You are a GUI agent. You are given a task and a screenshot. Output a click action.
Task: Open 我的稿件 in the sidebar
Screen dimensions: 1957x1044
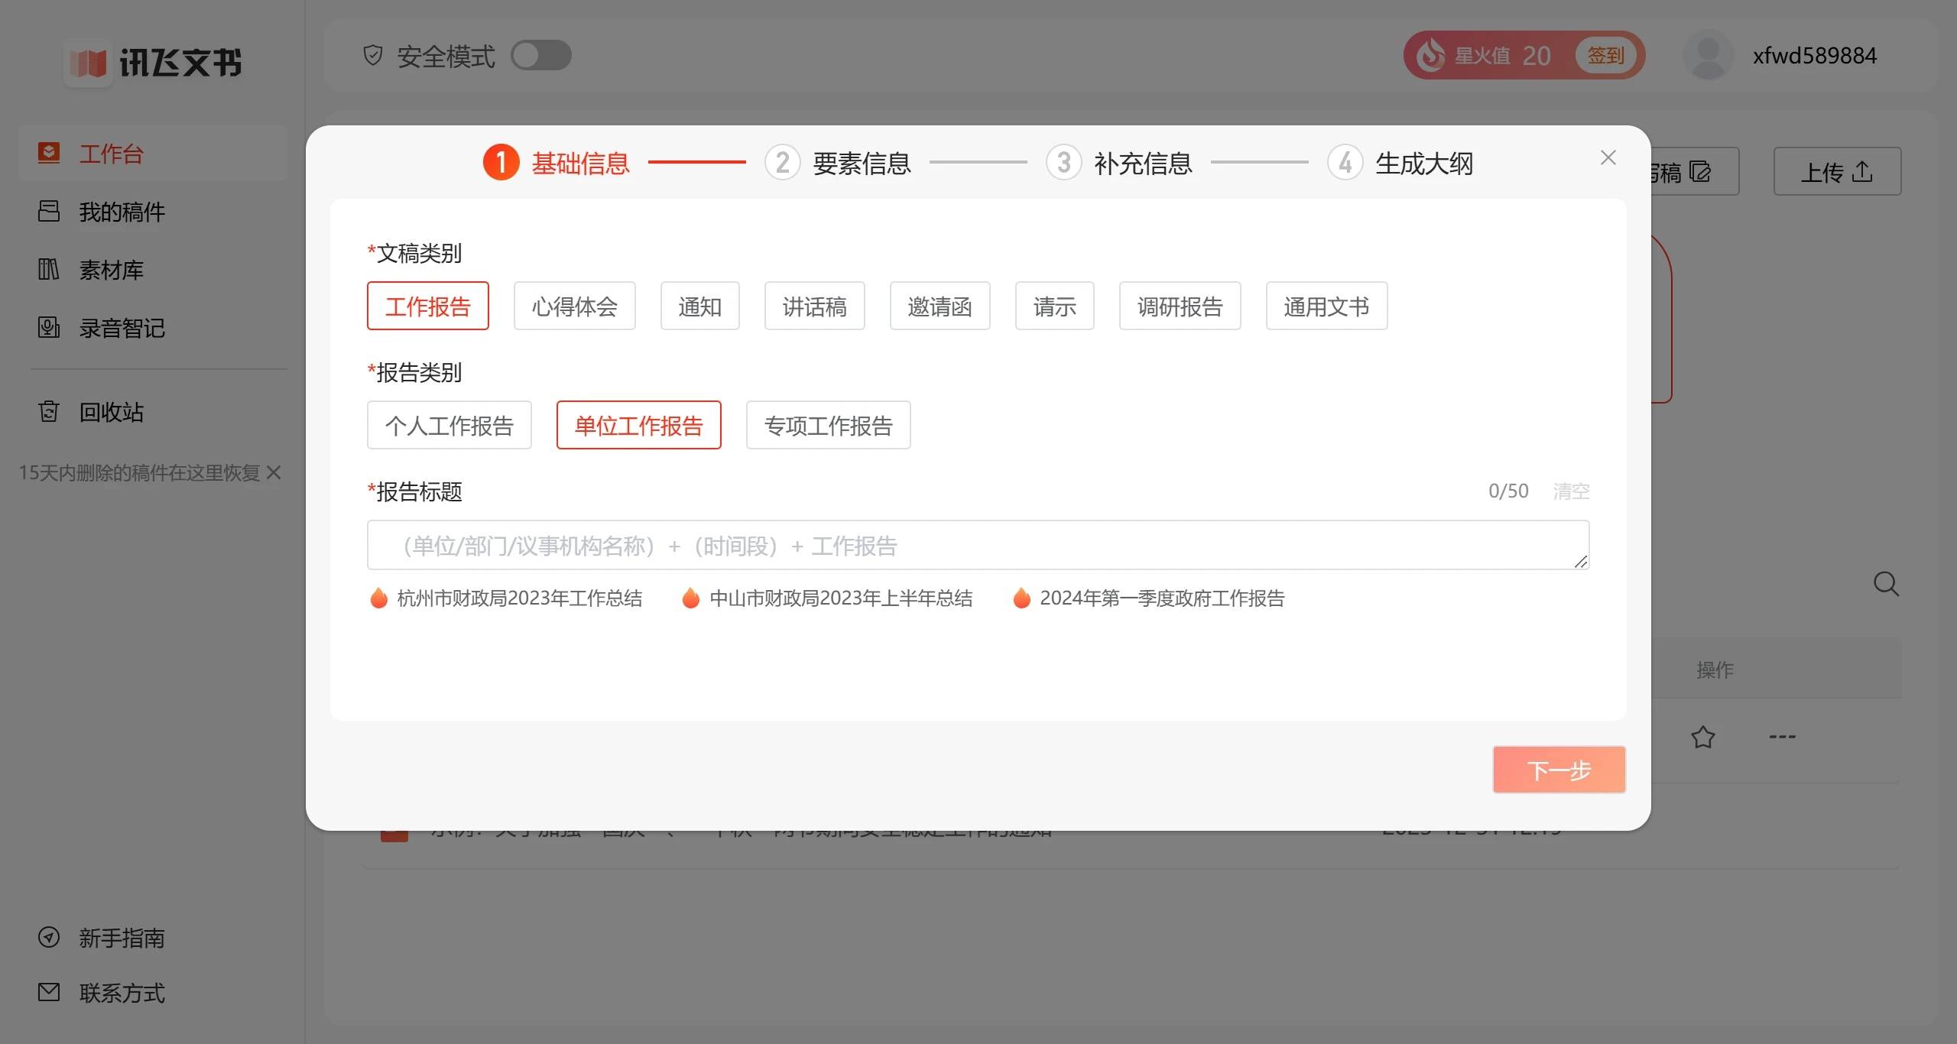point(153,211)
